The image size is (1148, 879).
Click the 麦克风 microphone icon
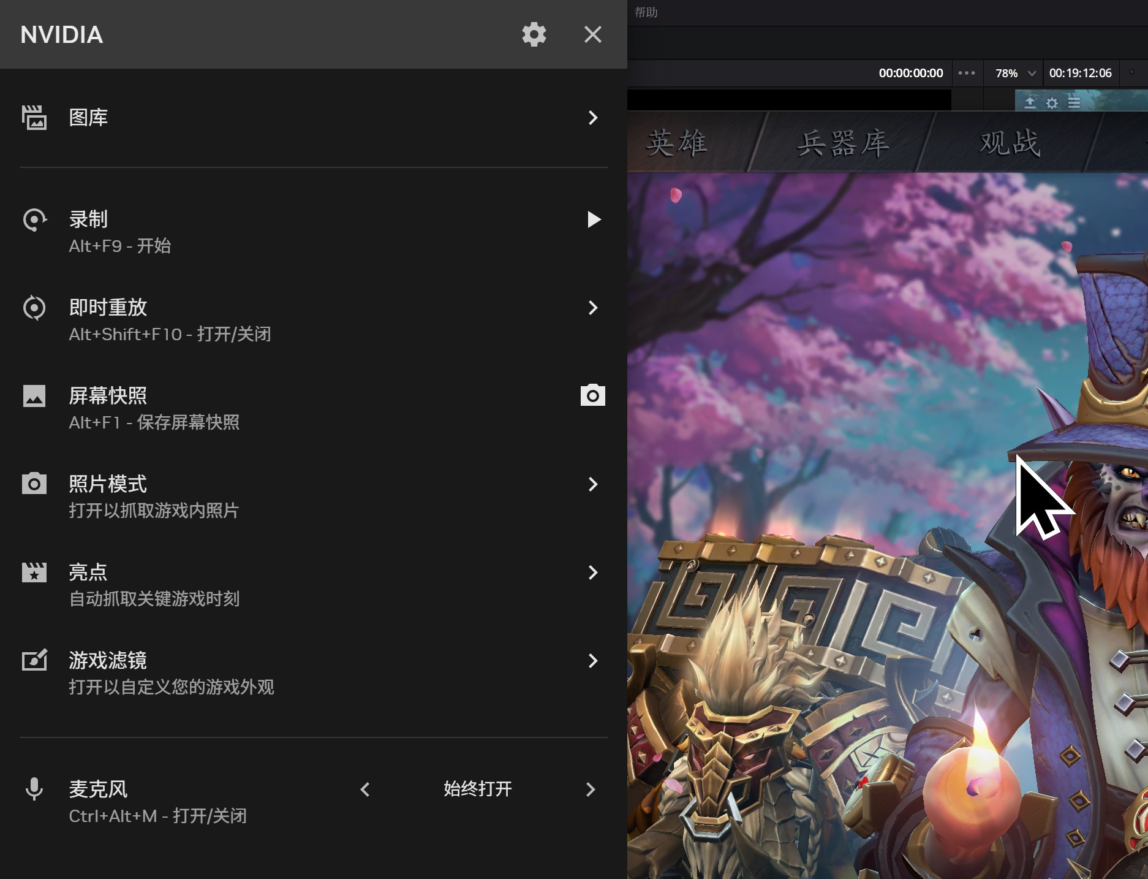tap(34, 790)
